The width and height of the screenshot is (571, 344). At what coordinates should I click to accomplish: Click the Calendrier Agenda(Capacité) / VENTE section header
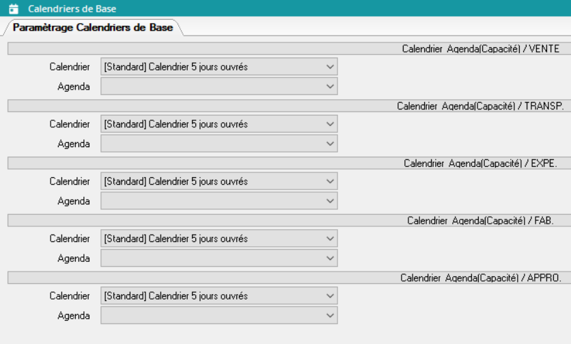(x=481, y=49)
